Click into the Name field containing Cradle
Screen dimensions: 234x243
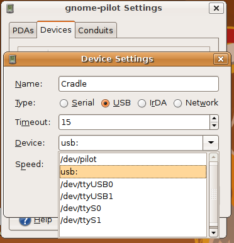point(138,84)
